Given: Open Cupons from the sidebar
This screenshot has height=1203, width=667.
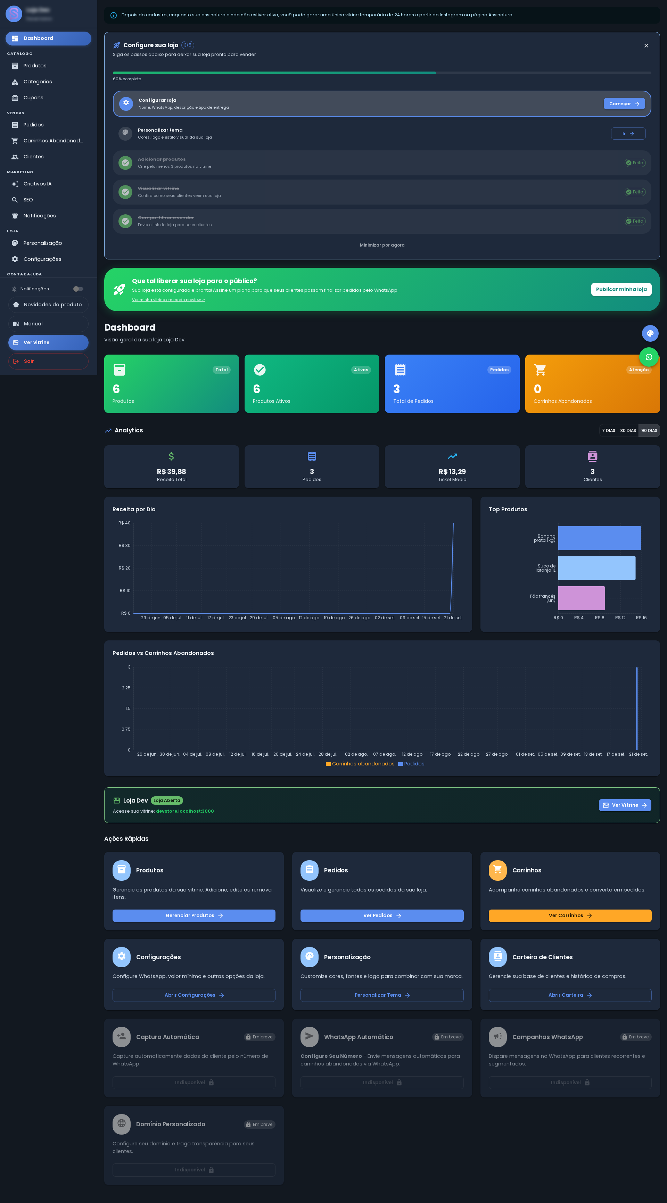Looking at the screenshot, I should click(x=48, y=98).
